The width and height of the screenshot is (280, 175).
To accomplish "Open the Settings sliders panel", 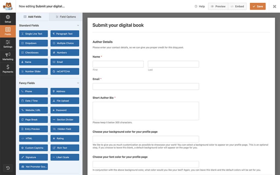I will 8,44.
